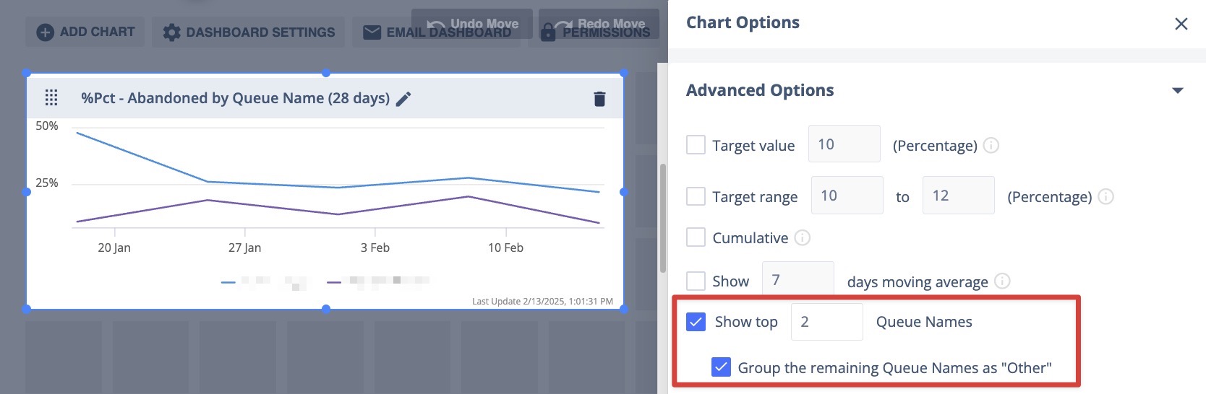1206x394 pixels.
Task: Enable the Cumulative checkbox
Action: click(696, 237)
